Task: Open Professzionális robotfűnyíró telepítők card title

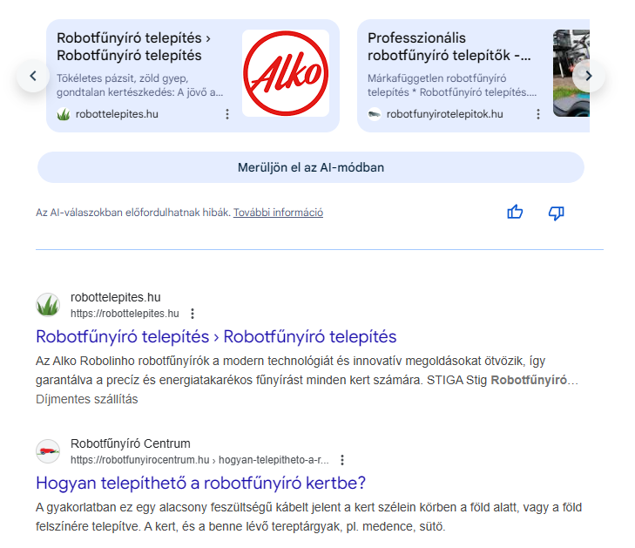Action: pos(449,46)
